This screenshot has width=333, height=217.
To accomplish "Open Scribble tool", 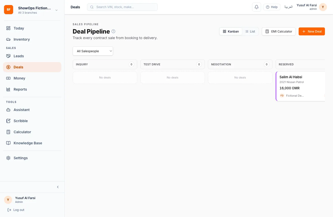I will 32,121.
